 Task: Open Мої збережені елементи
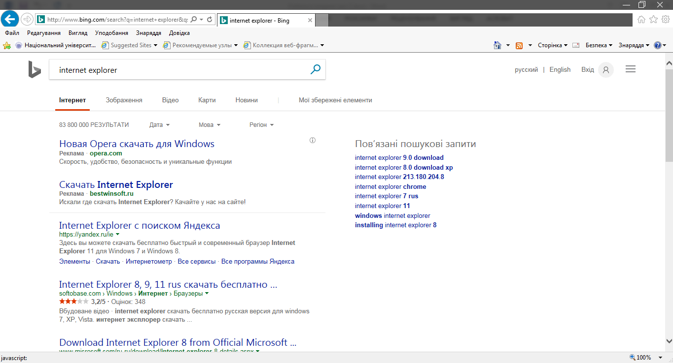click(x=335, y=100)
